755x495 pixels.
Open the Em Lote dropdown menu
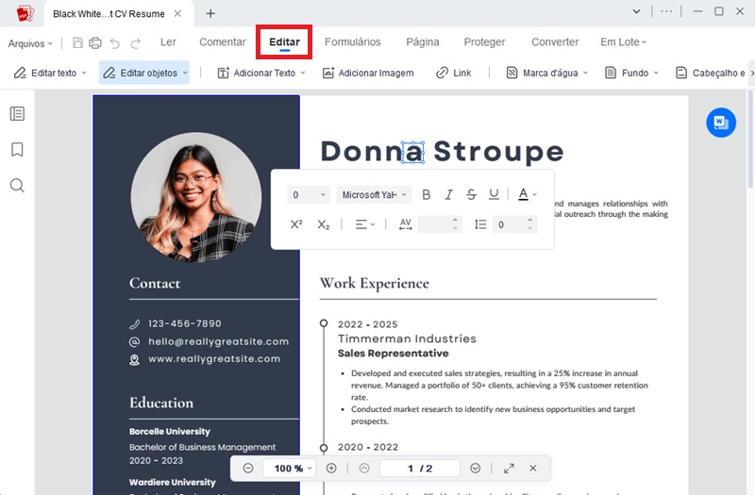click(623, 41)
